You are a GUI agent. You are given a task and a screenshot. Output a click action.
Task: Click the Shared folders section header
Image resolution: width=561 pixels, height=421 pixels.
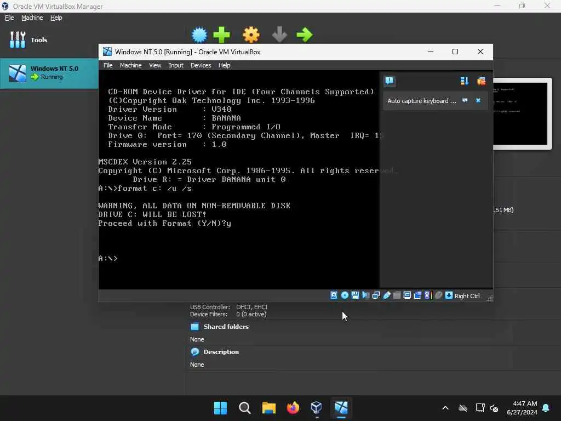[x=226, y=327]
